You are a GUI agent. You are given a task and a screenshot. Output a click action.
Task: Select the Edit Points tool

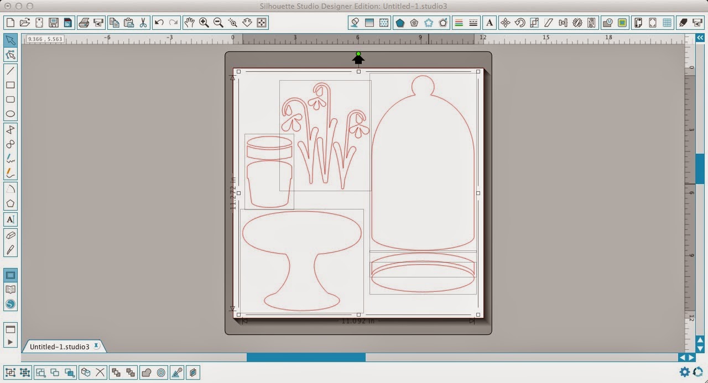click(x=10, y=55)
